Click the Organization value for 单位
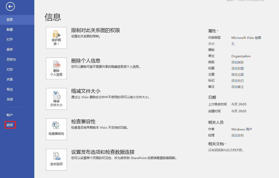This screenshot has width=279, height=178. click(x=241, y=56)
